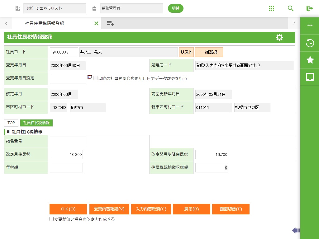Open the apps grid menu icon
This screenshot has height=239, width=319.
coord(271,8)
